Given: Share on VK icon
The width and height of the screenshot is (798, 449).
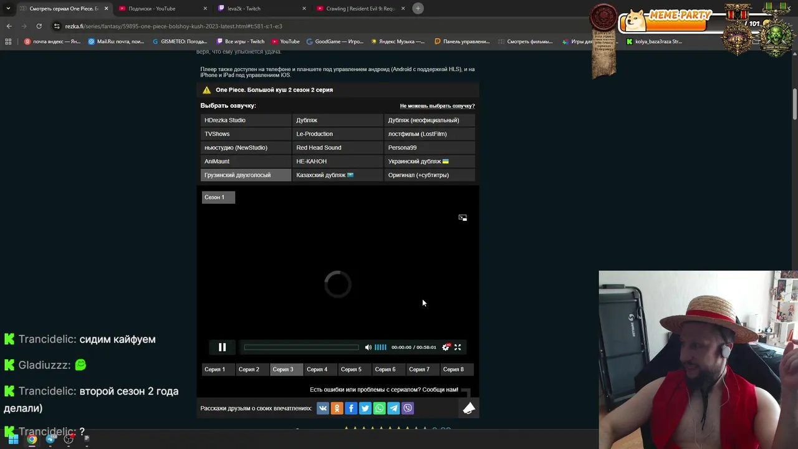Looking at the screenshot, I should (322, 408).
